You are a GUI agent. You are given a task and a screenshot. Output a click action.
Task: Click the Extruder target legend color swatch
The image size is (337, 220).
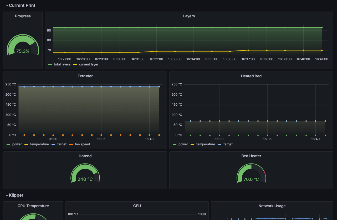[x=53, y=145]
